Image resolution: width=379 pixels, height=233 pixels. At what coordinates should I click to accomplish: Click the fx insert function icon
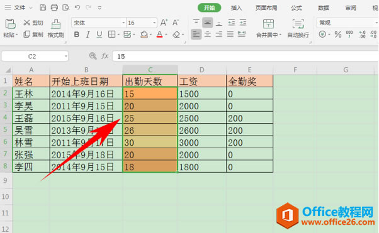point(105,56)
